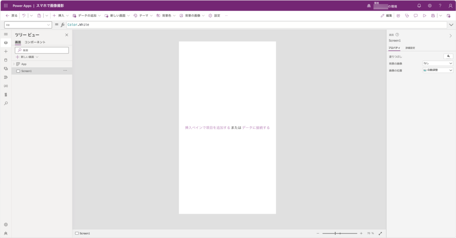Click the データに接続する link on canvas
This screenshot has height=238, width=456.
click(x=256, y=127)
